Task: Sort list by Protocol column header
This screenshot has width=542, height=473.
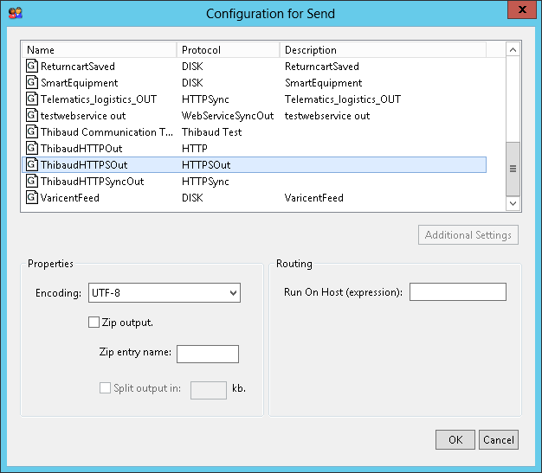Action: click(229, 50)
